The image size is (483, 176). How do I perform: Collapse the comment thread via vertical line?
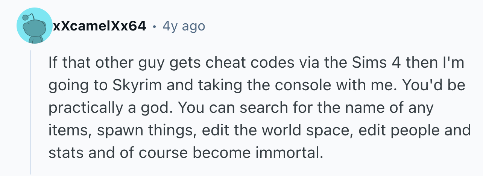(x=31, y=112)
